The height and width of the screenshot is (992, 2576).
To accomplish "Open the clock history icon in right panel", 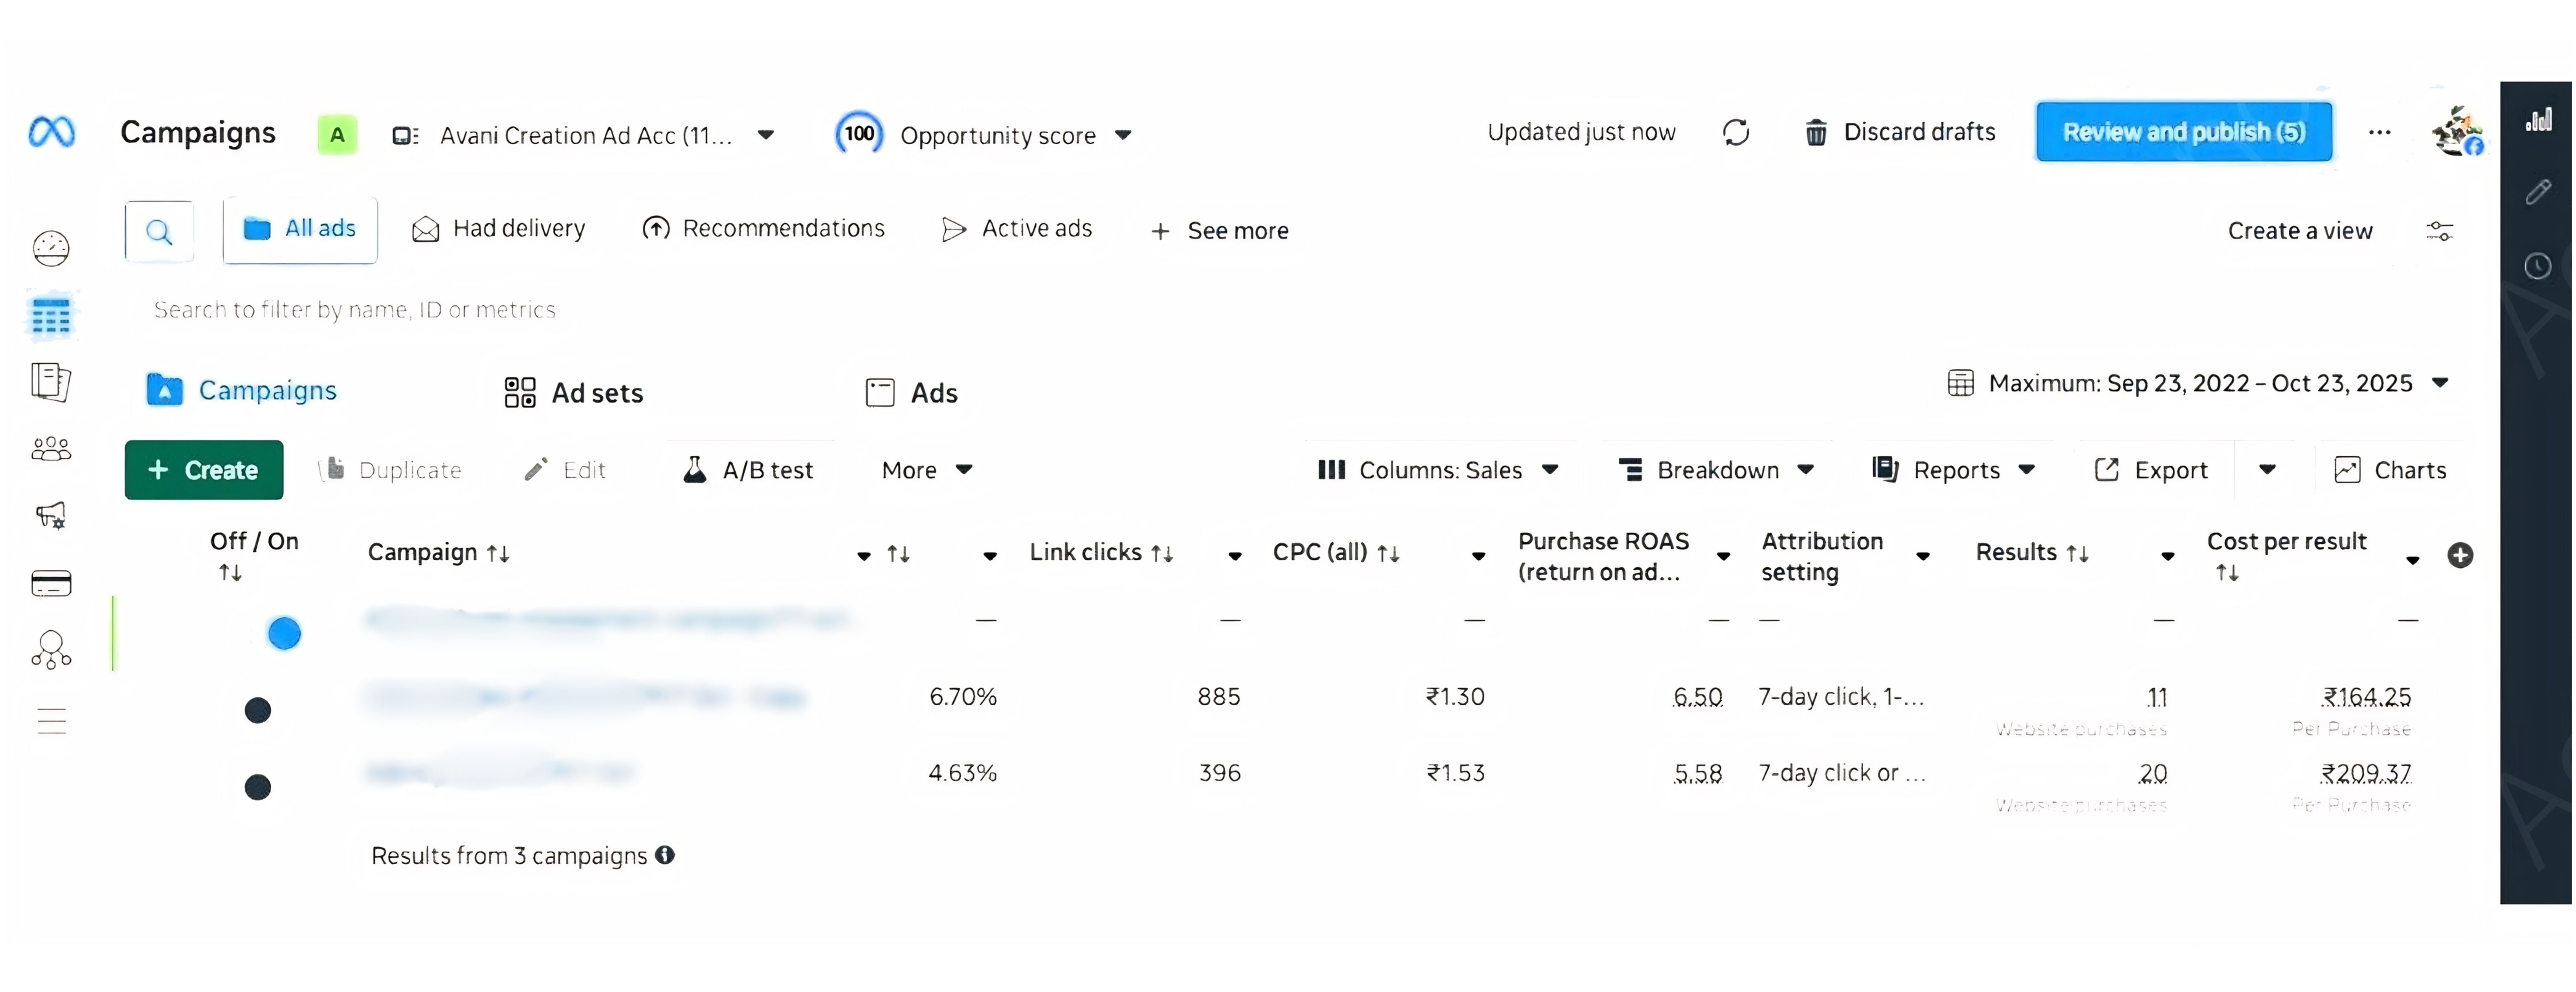I will (x=2538, y=266).
